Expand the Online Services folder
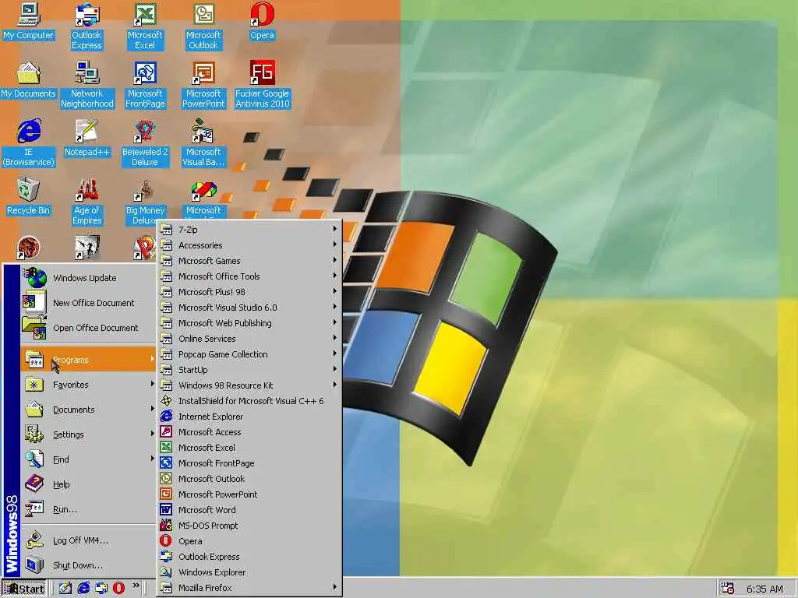798x598 pixels. (x=249, y=338)
